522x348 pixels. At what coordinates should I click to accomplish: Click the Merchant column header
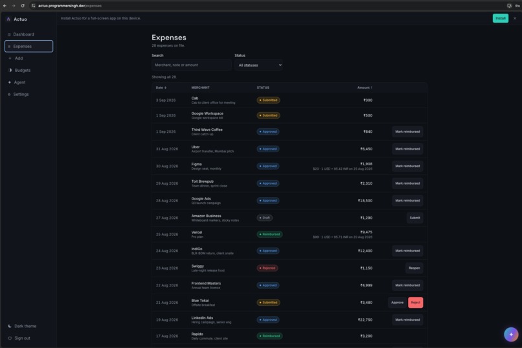[200, 87]
